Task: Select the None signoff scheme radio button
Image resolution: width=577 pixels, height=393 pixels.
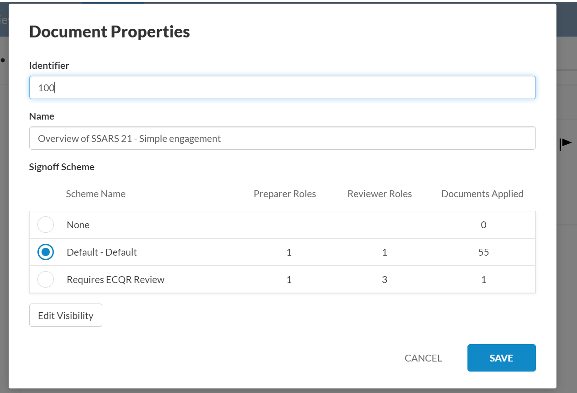Action: click(46, 225)
